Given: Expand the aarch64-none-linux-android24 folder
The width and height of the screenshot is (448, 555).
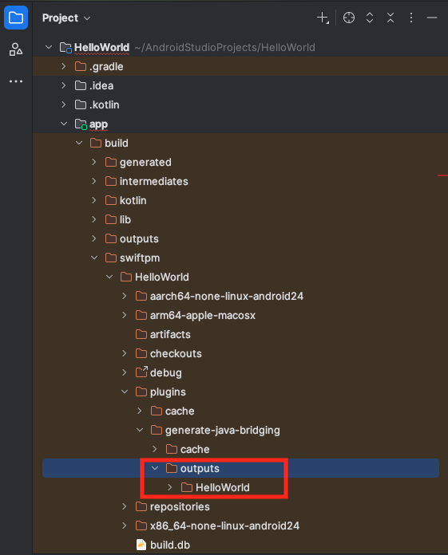Looking at the screenshot, I should pos(125,296).
